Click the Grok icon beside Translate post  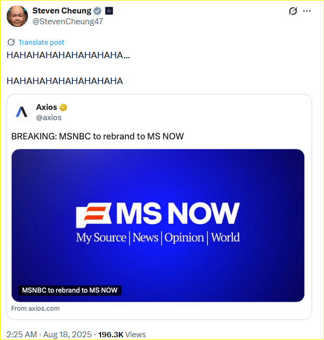point(11,42)
